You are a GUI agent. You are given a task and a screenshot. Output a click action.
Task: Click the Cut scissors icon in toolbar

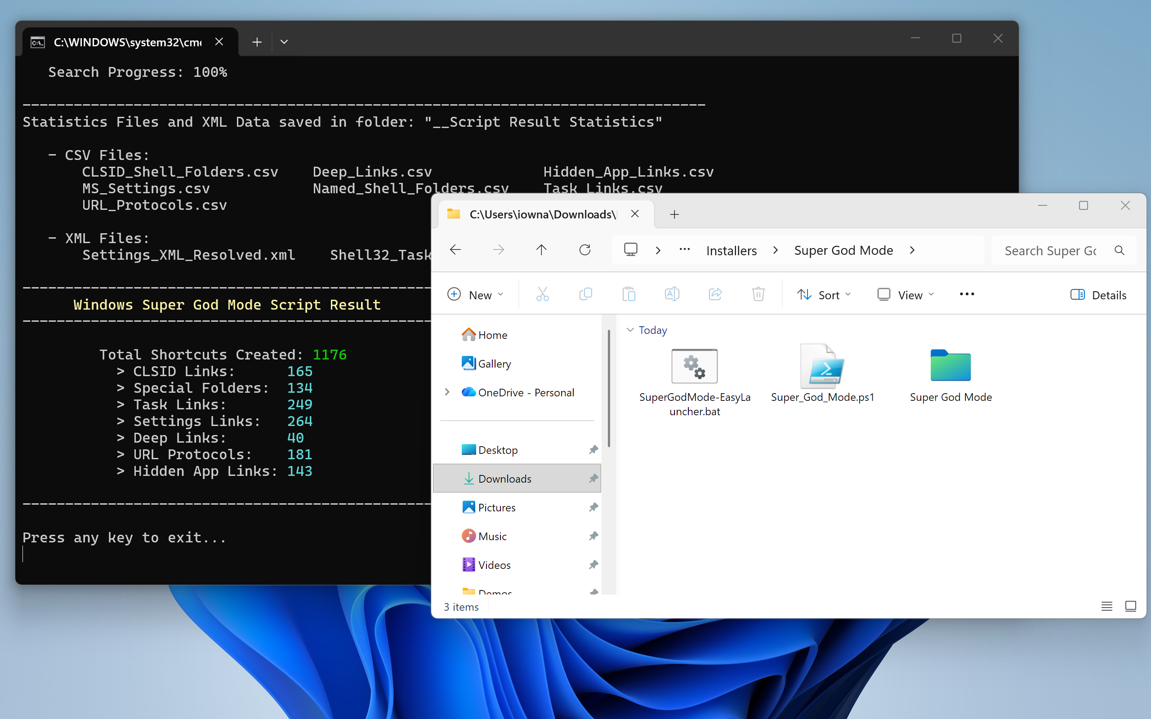coord(542,294)
